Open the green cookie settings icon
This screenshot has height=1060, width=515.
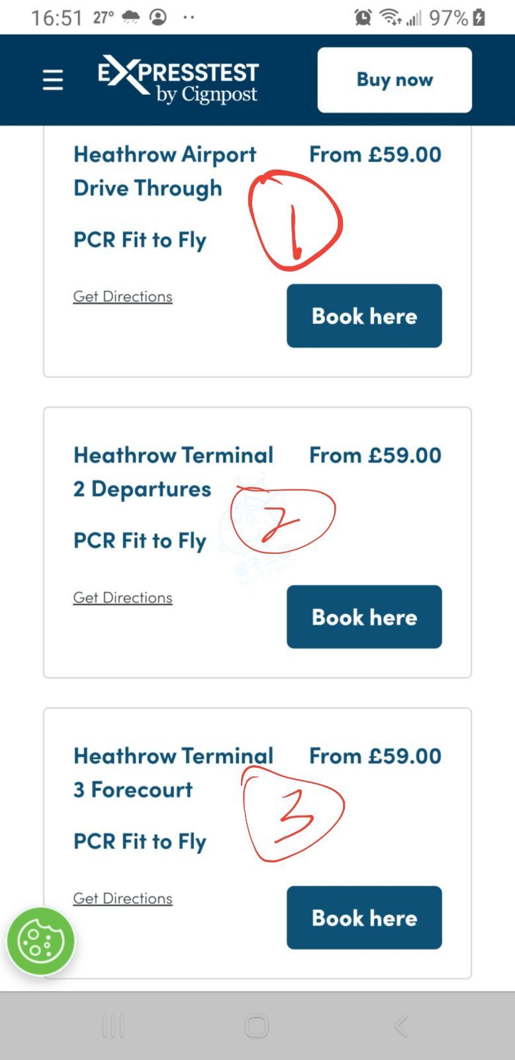pyautogui.click(x=40, y=941)
